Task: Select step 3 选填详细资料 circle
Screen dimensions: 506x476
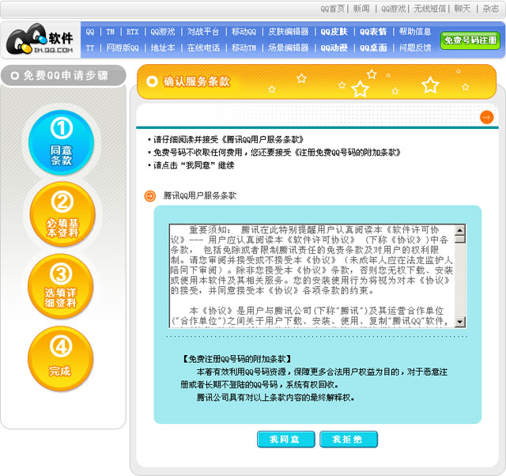Action: [x=61, y=286]
